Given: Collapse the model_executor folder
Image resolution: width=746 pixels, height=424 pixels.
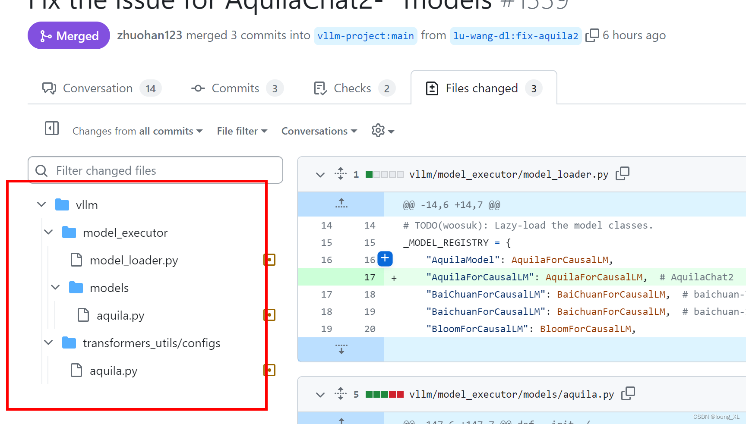Looking at the screenshot, I should (x=48, y=232).
